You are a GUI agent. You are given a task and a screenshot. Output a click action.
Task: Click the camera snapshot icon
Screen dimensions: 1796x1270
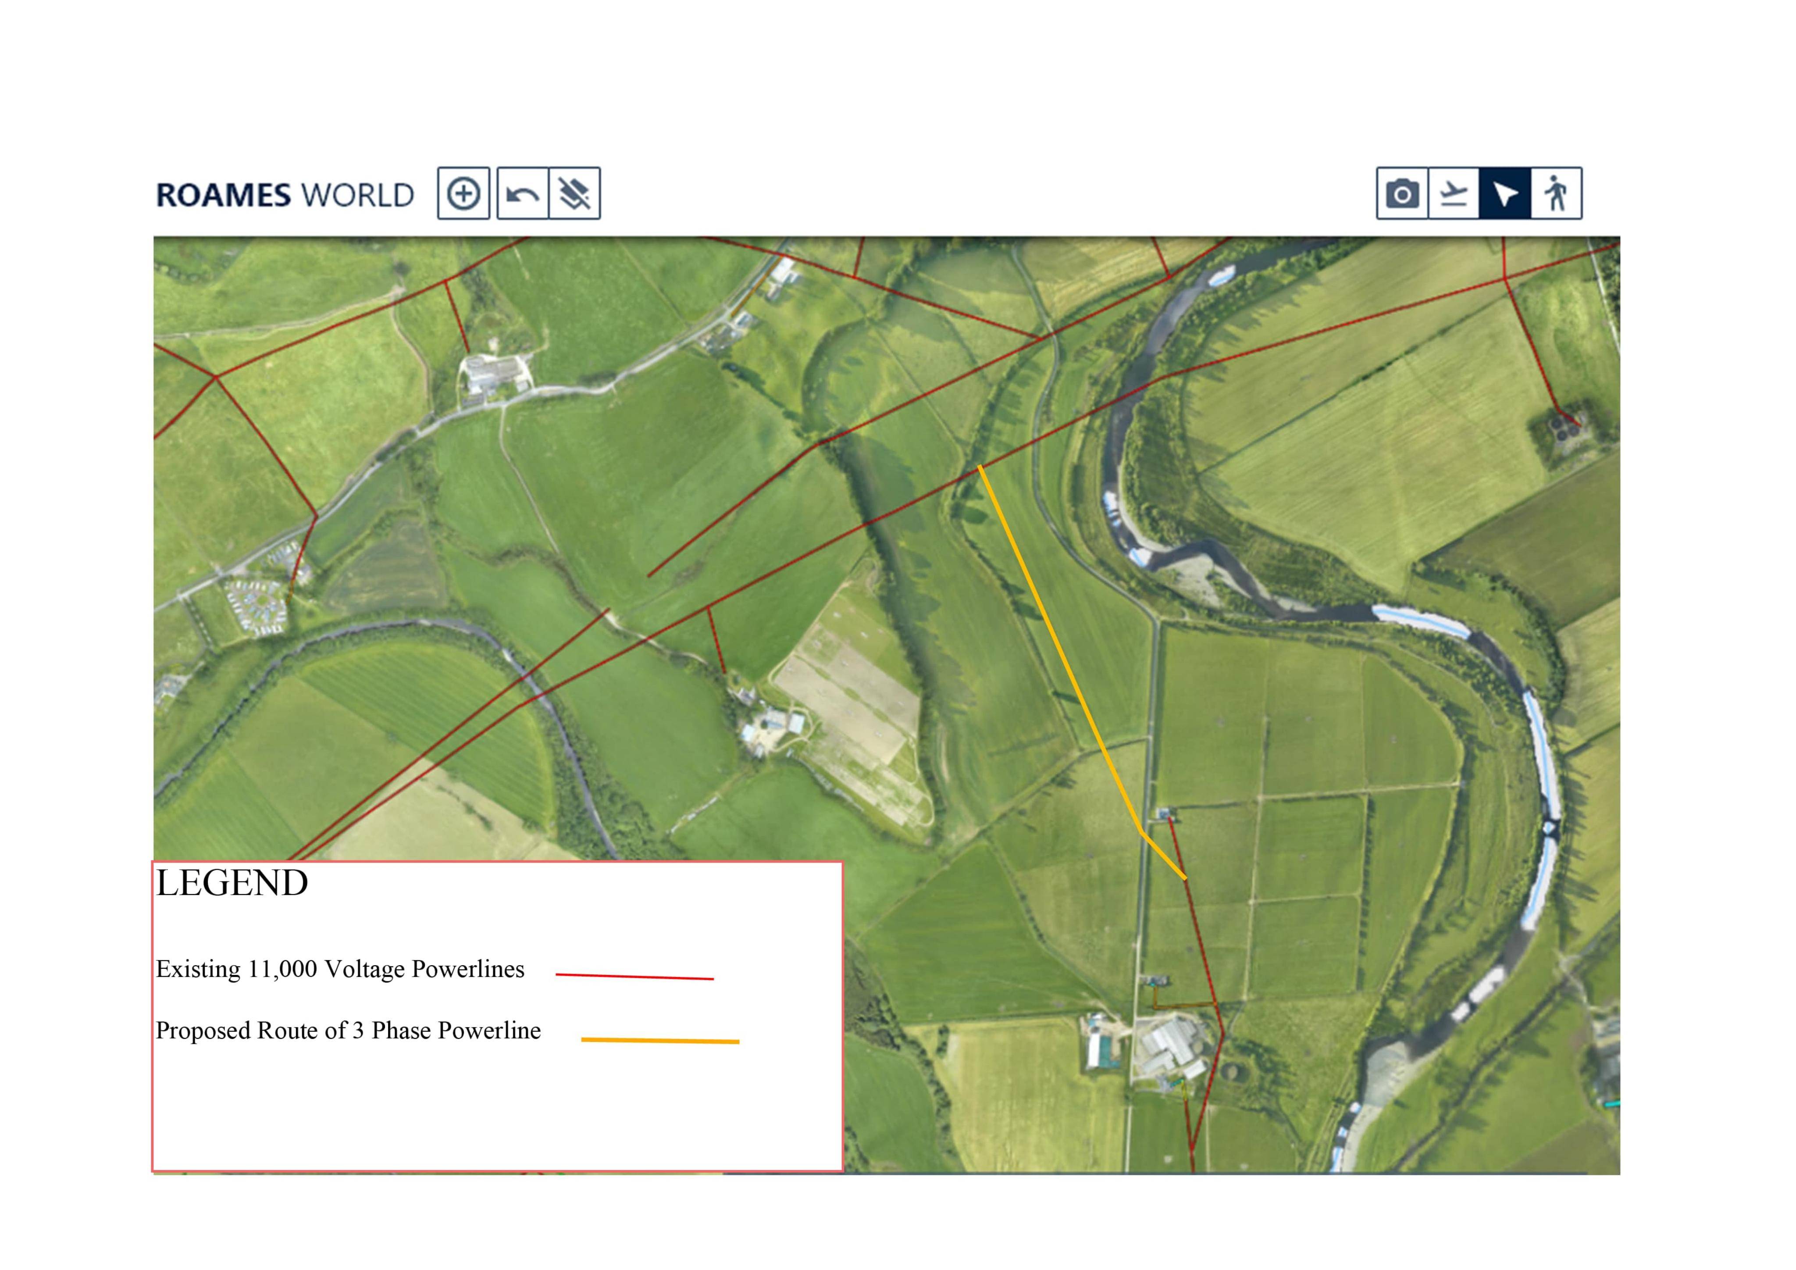1402,193
